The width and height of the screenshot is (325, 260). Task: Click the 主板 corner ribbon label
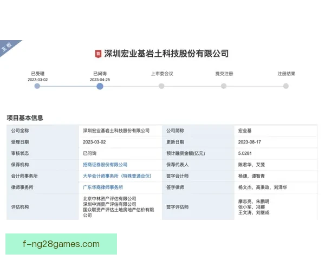(x=7, y=47)
